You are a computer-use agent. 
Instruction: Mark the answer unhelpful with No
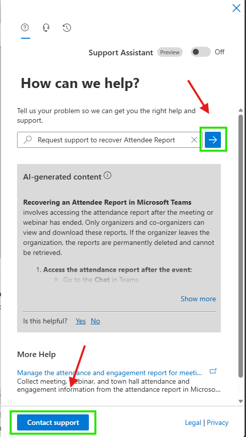95,321
